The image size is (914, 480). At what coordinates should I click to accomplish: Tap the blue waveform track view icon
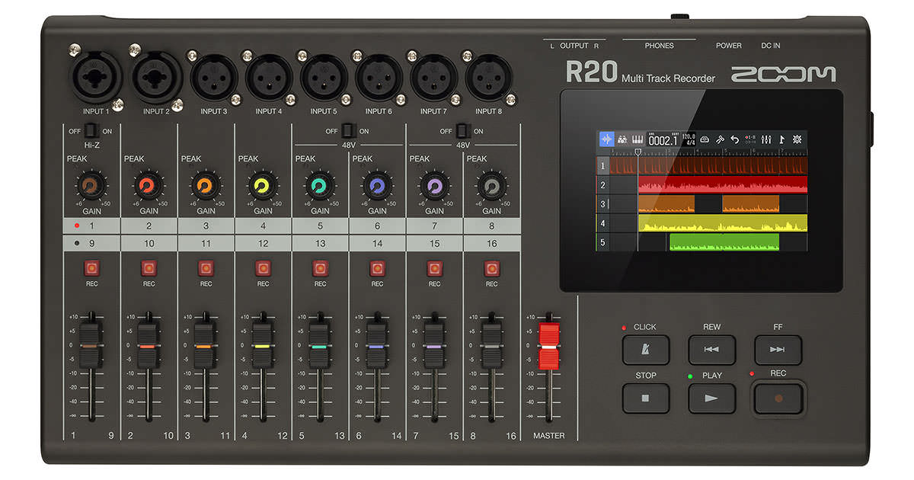[607, 139]
